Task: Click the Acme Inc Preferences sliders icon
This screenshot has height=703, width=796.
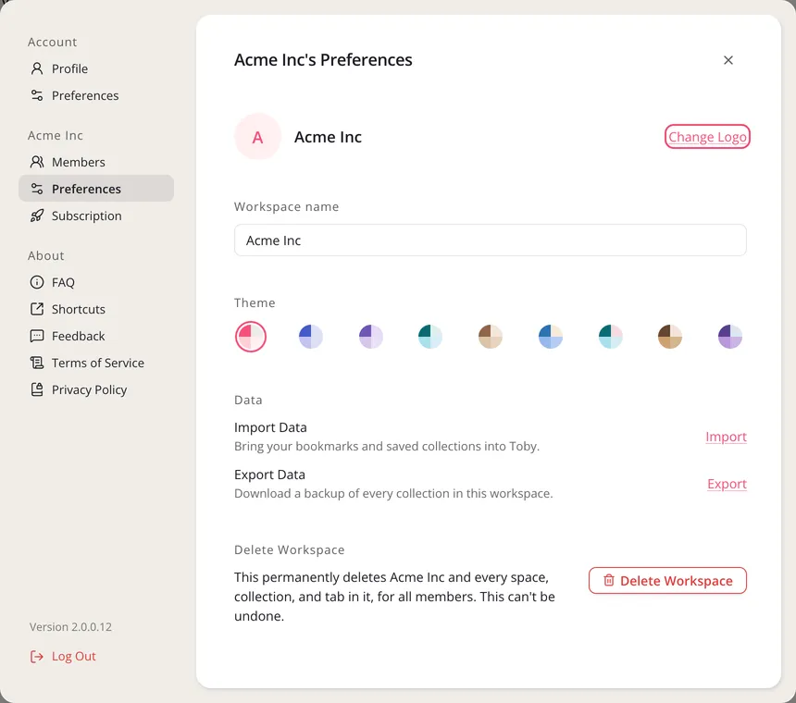Action: pyautogui.click(x=37, y=189)
